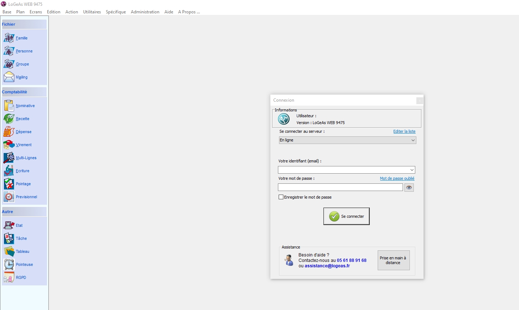Open the identifiant email dropdown arrow
Image resolution: width=519 pixels, height=310 pixels.
click(x=412, y=170)
